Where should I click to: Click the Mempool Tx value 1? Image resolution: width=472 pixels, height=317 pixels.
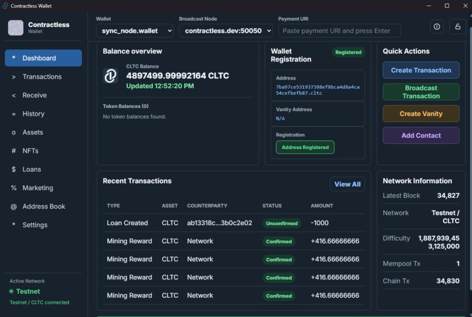click(458, 264)
